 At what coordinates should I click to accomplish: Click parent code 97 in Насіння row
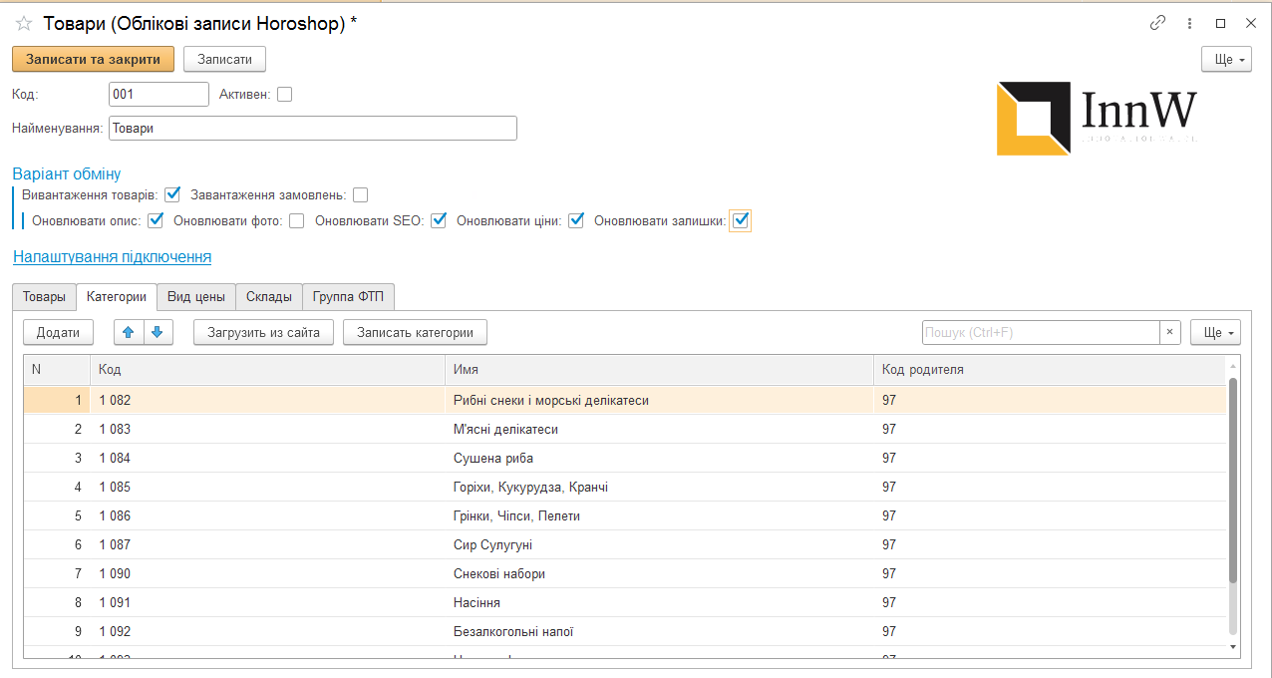pyautogui.click(x=1050, y=602)
